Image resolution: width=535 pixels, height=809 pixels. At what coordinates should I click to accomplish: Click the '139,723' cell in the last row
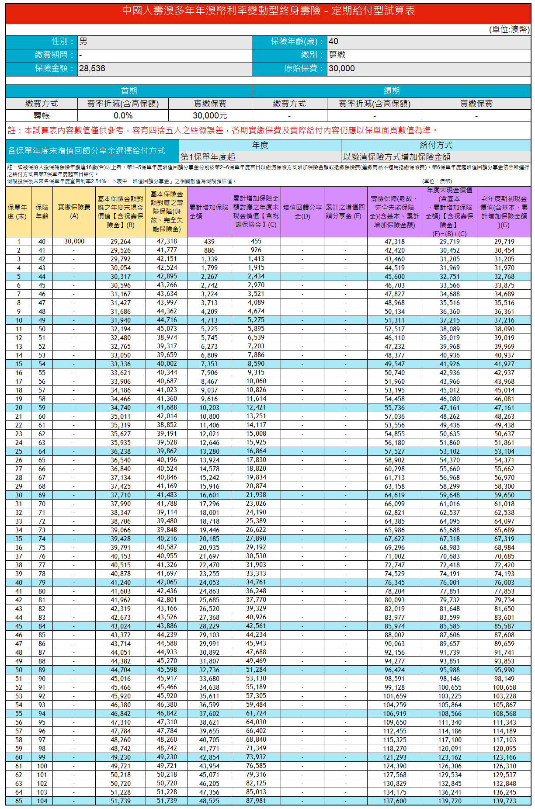(504, 801)
